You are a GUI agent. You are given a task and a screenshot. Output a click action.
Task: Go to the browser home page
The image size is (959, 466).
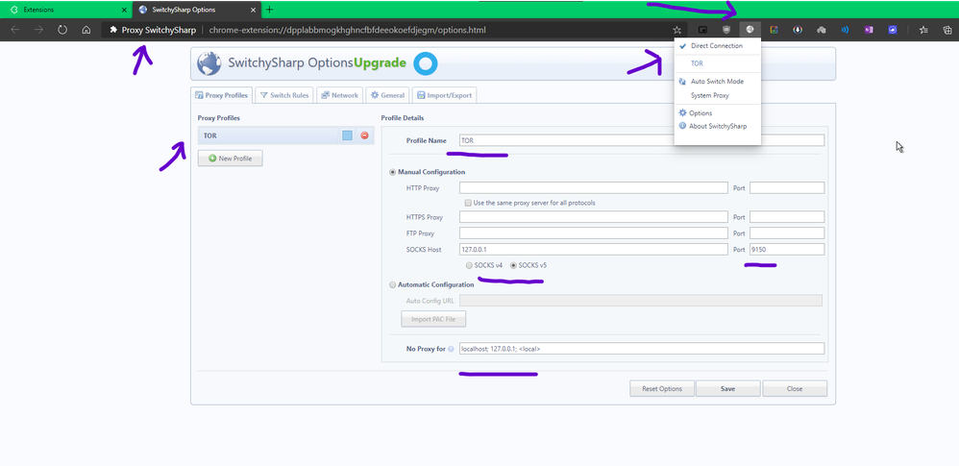click(86, 30)
